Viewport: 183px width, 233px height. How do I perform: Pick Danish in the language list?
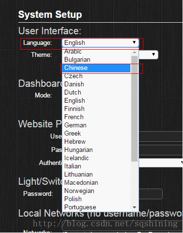click(96, 84)
